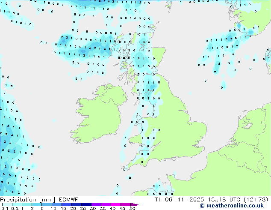Viewport: 271px width, 210px height.
Task: Click the 15–20 mm legend swatch
Action: pyautogui.click(x=67, y=204)
